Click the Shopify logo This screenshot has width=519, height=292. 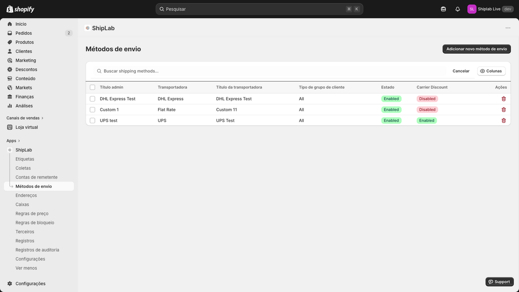point(20,9)
